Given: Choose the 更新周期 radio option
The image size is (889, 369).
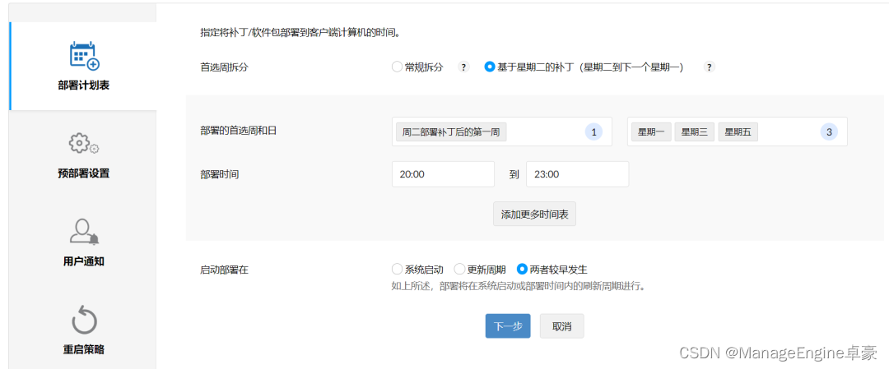Looking at the screenshot, I should point(460,270).
